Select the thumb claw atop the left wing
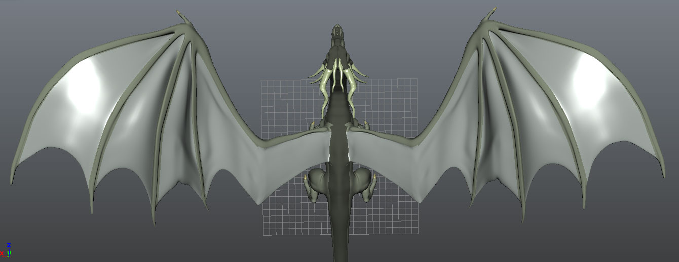This screenshot has height=262, width=679. pyautogui.click(x=185, y=17)
